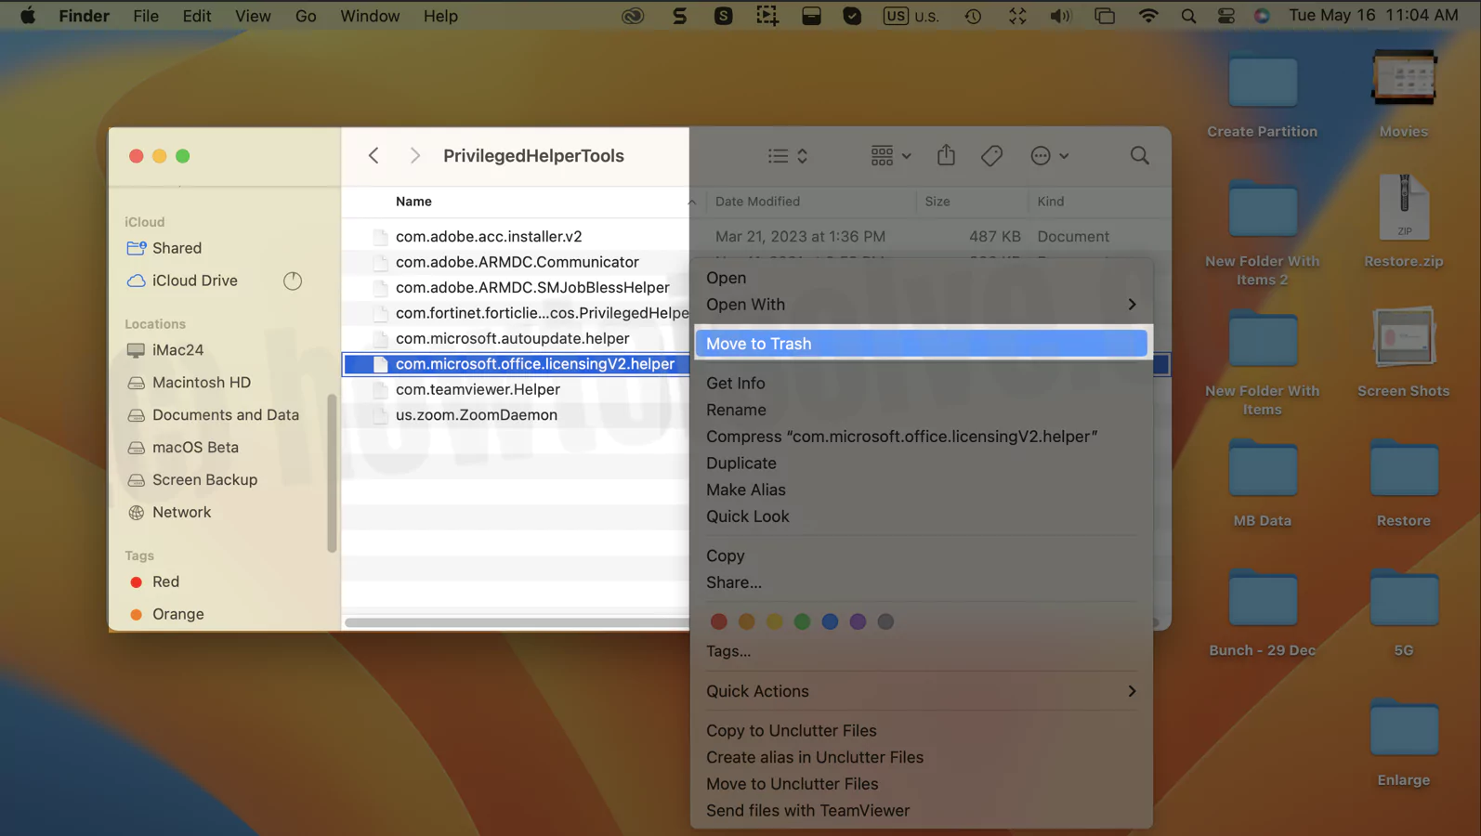Open Control Center in the menu bar
1481x836 pixels.
pyautogui.click(x=1226, y=16)
